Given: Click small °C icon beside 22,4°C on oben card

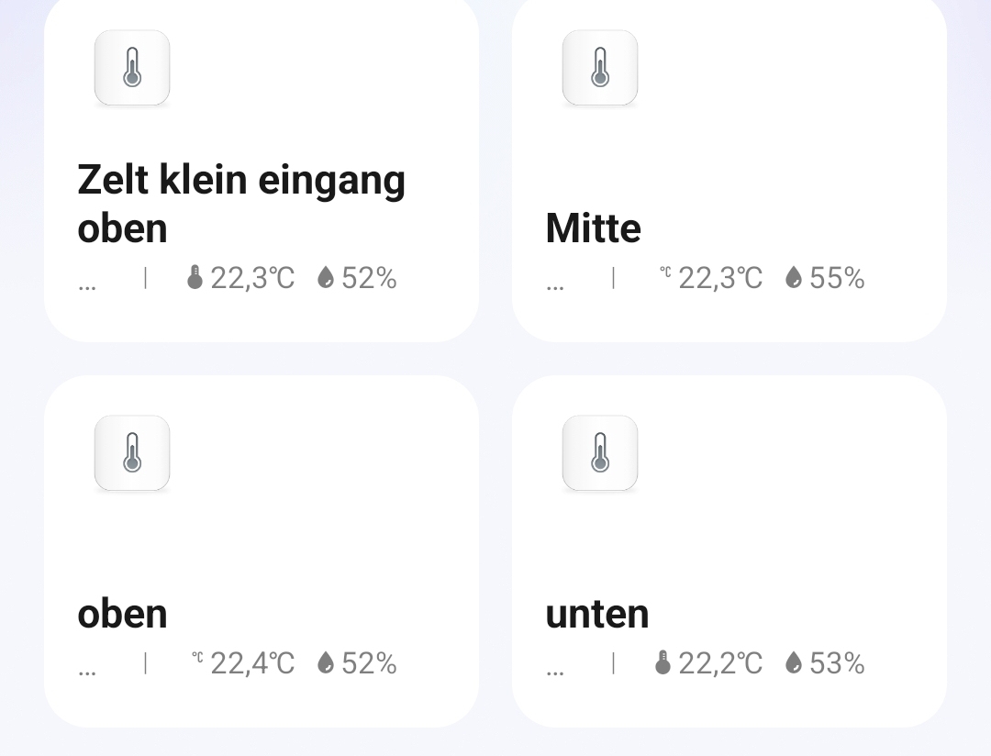Looking at the screenshot, I should (x=197, y=658).
